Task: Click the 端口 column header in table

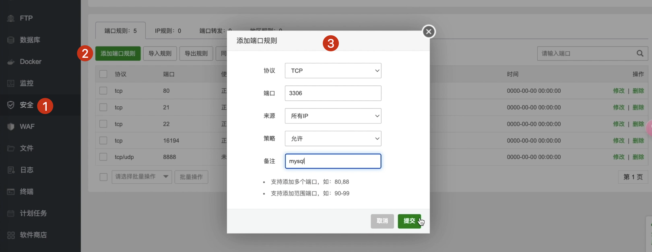Action: pyautogui.click(x=169, y=74)
